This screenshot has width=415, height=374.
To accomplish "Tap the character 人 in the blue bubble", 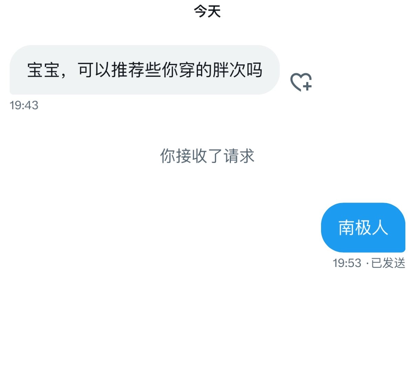I will pos(380,228).
